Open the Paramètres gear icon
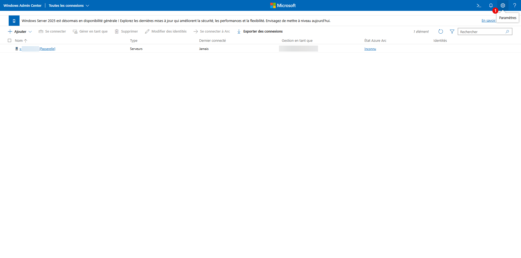Screen dimensions: 521x258 503,5
